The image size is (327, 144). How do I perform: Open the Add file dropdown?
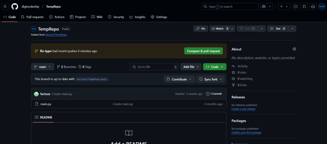[191, 67]
